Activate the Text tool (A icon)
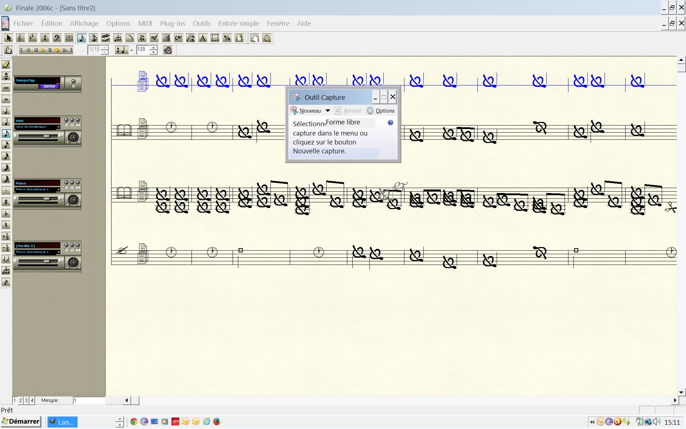686x429 pixels. [x=203, y=38]
